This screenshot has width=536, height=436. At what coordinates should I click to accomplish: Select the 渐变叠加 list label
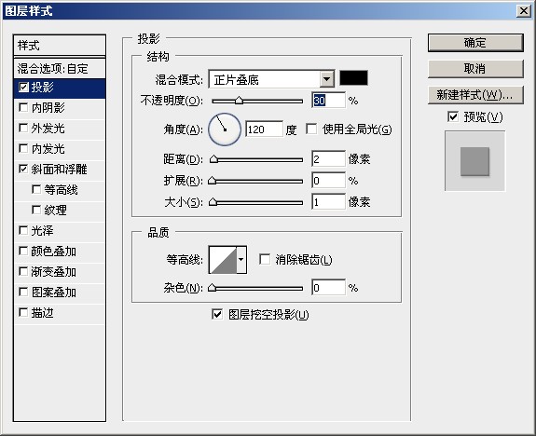click(x=54, y=272)
